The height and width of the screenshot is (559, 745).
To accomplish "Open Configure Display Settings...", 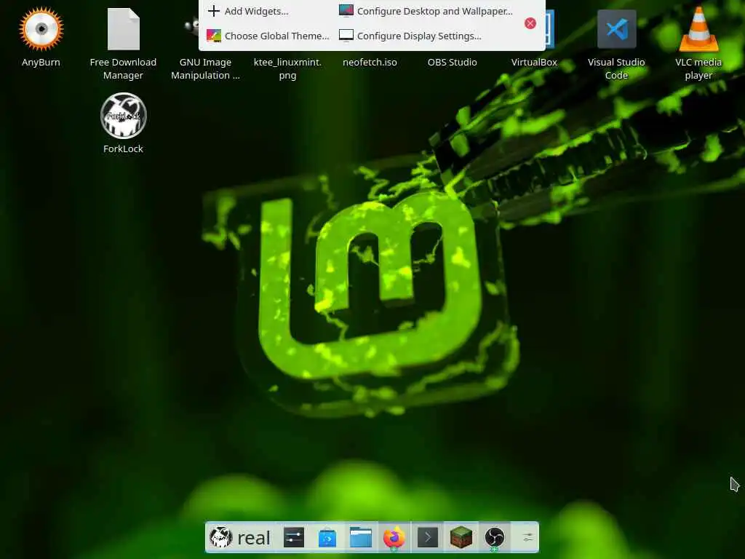I will point(410,36).
